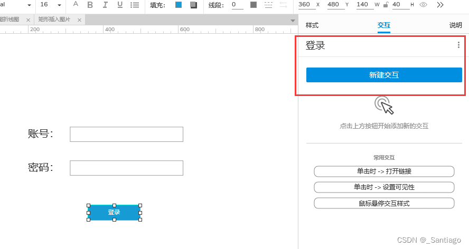Edit the width field 140
Image resolution: width=469 pixels, height=249 pixels.
click(x=364, y=5)
